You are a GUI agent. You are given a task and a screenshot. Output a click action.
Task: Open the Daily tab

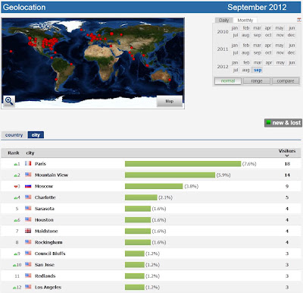tap(223, 20)
